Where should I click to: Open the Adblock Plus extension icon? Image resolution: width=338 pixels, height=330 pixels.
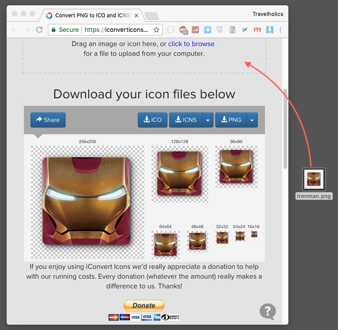[x=183, y=30]
